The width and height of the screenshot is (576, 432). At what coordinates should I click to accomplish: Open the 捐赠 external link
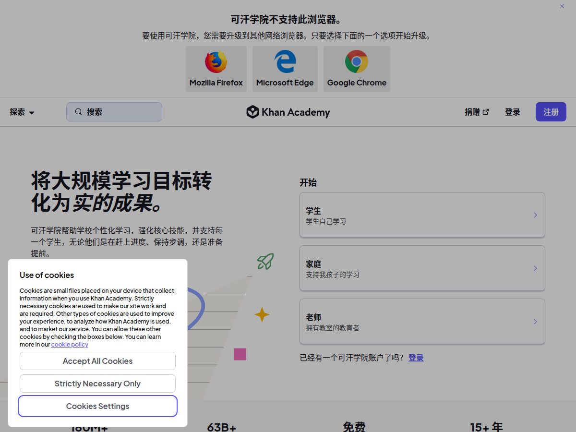477,112
